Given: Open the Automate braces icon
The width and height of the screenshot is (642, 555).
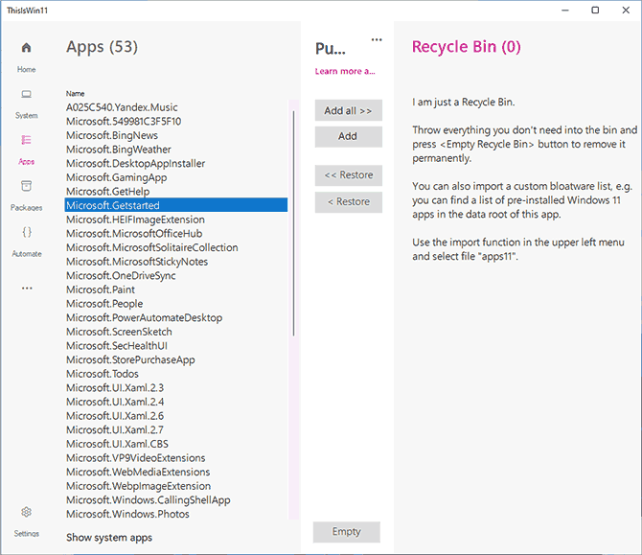Looking at the screenshot, I should pos(27,232).
